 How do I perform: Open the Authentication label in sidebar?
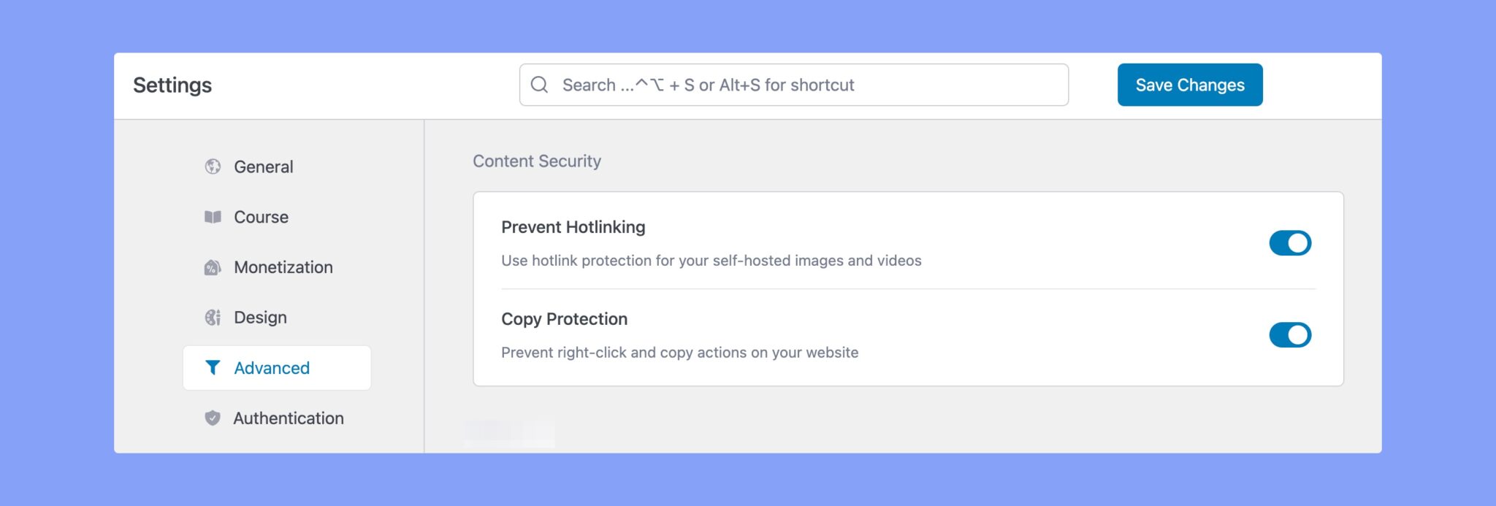click(x=289, y=418)
